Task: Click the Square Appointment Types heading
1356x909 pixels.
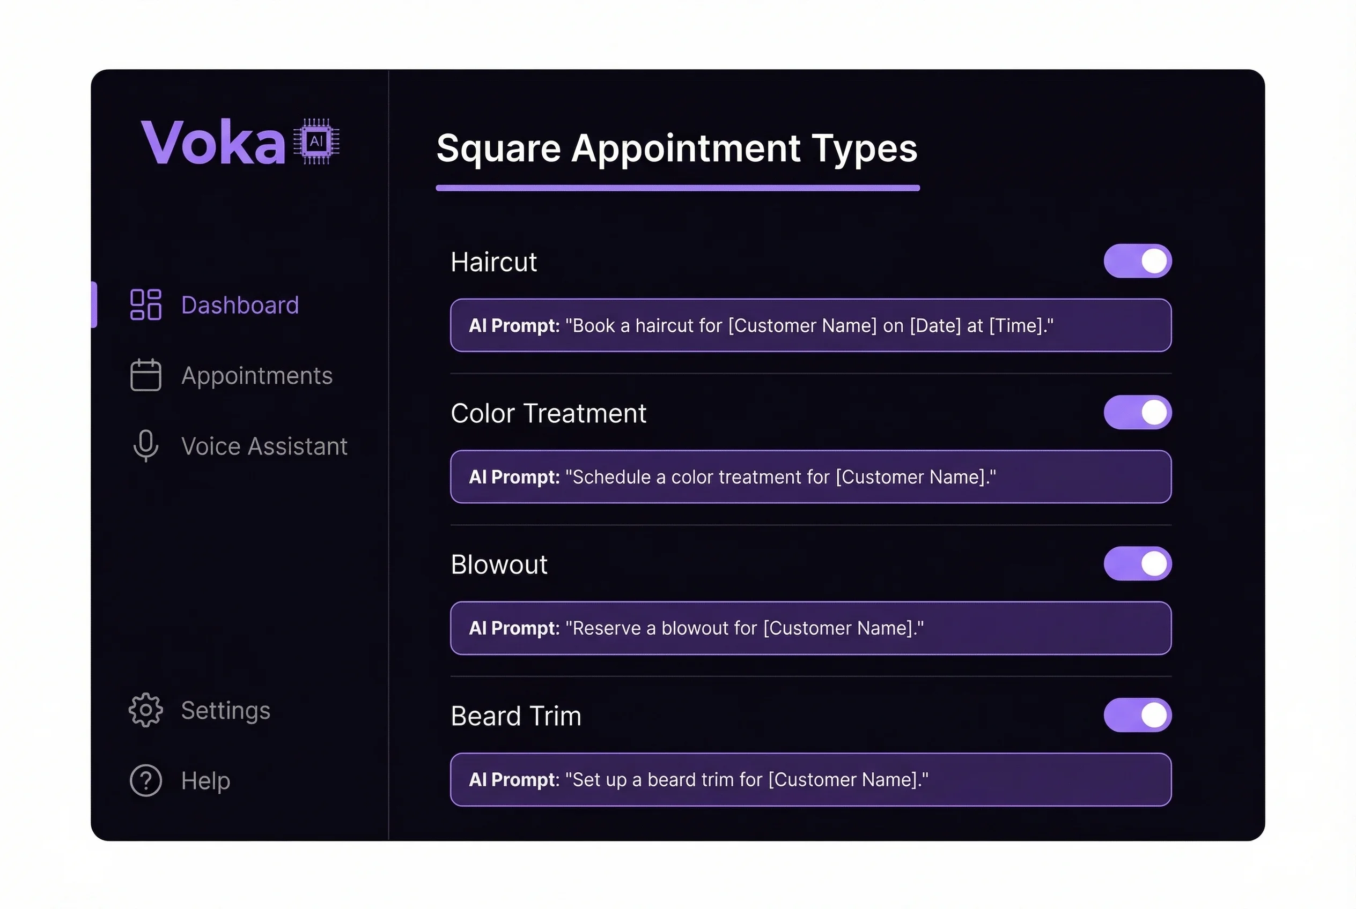Action: coord(676,148)
